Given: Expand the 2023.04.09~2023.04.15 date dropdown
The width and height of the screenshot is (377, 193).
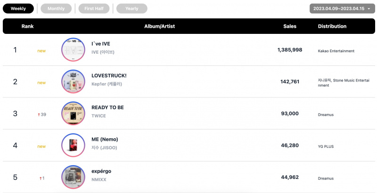Looking at the screenshot, I should coord(342,8).
